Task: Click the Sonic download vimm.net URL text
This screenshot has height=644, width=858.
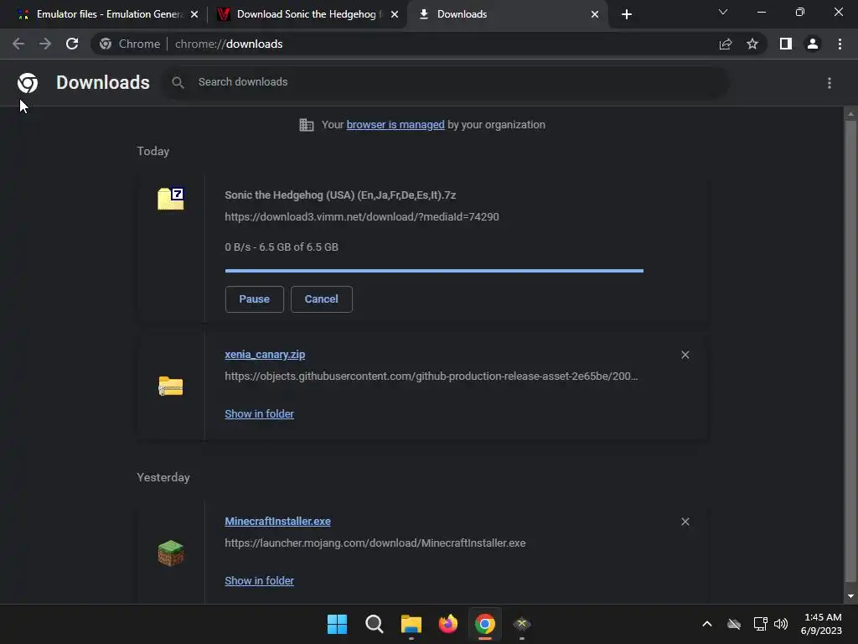Action: coord(362,217)
